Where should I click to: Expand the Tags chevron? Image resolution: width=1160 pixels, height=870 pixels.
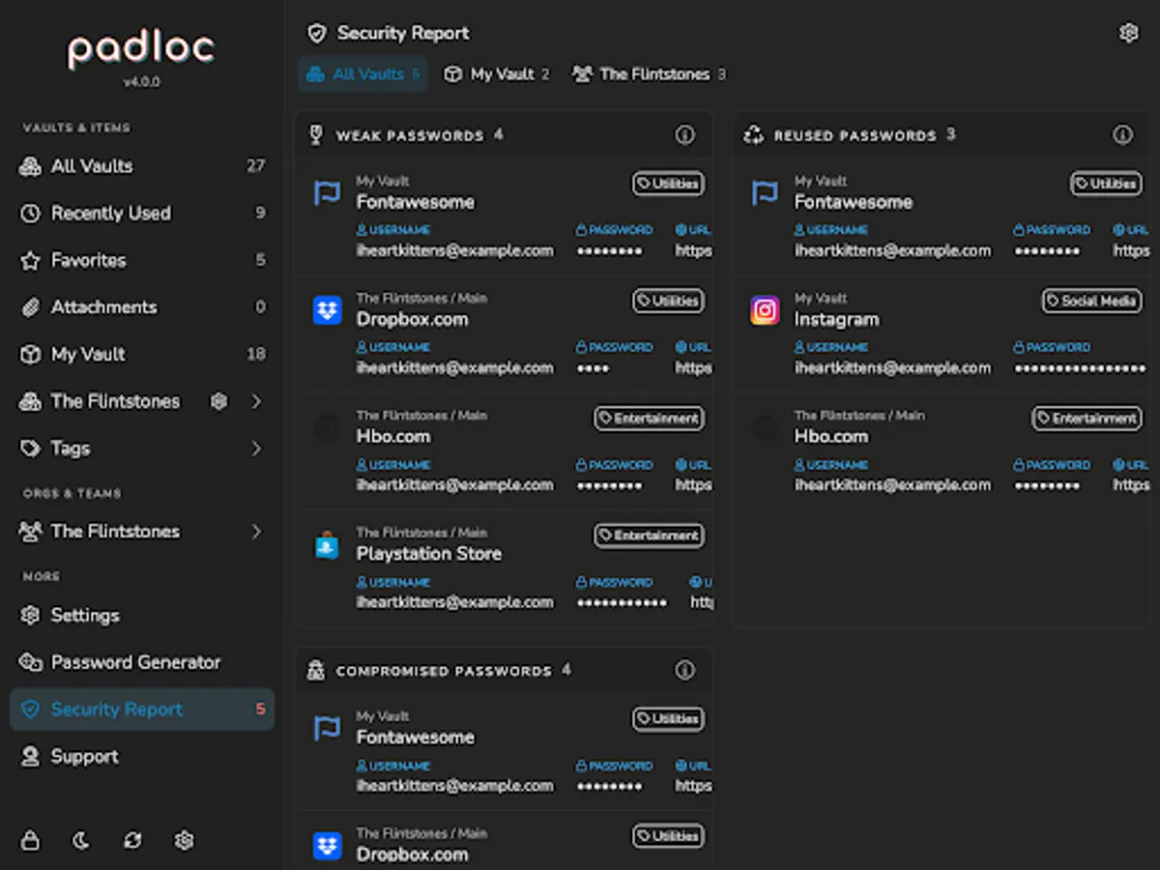(x=256, y=449)
